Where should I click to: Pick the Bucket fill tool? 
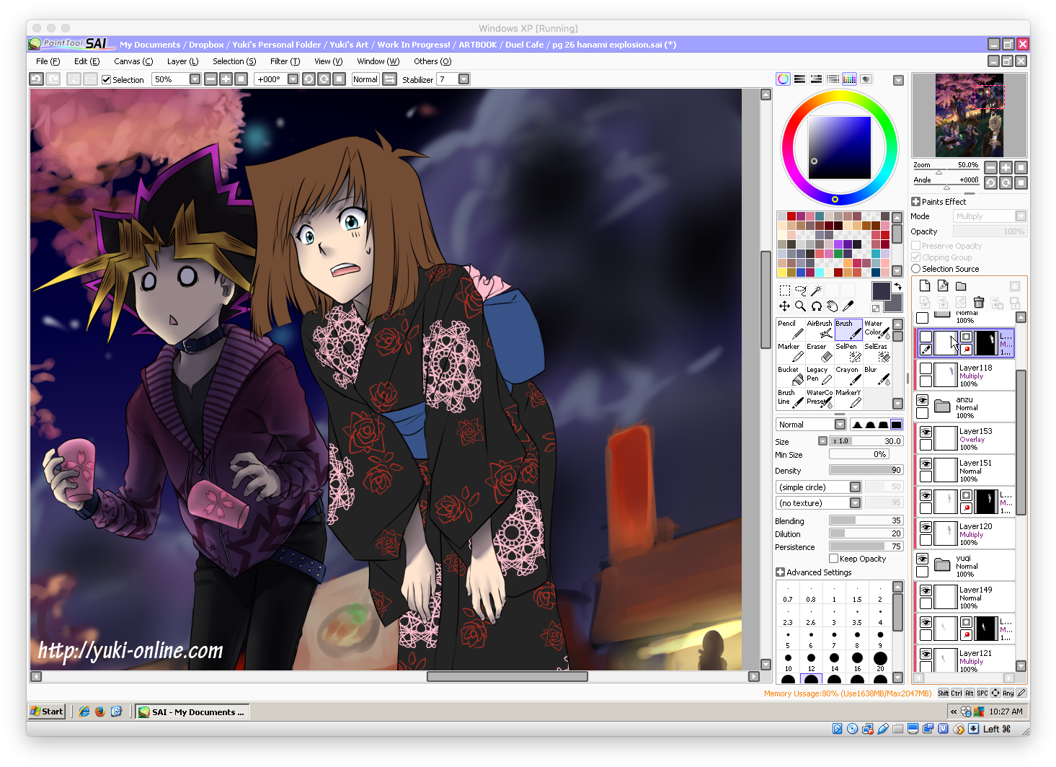click(790, 373)
